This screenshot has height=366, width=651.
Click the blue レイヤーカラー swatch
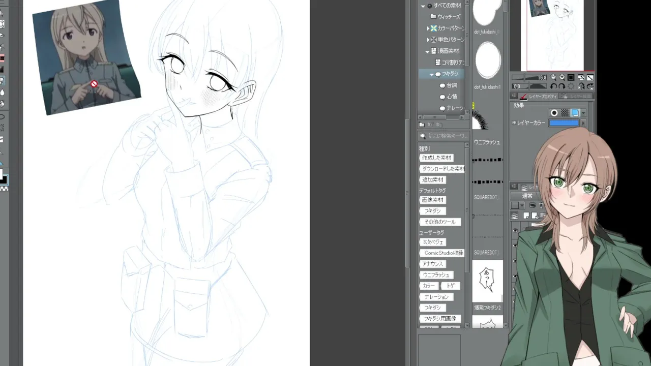(x=564, y=123)
